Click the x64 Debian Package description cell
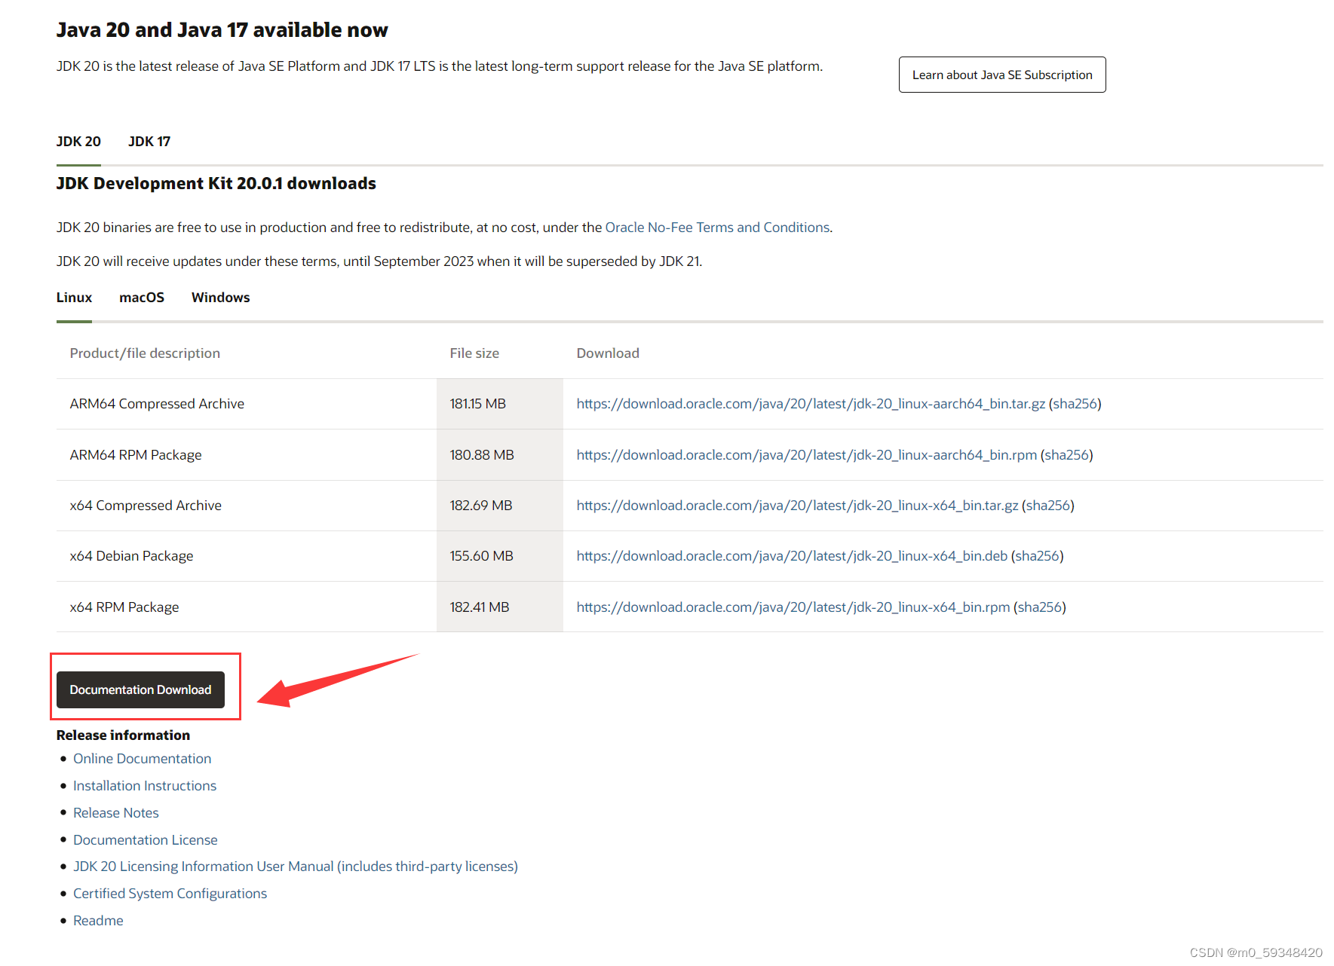1334x966 pixels. 247,556
